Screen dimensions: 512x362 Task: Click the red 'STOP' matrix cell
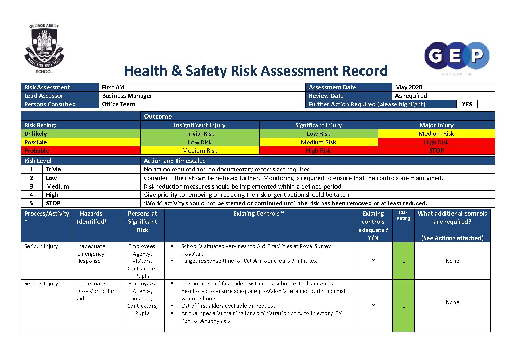[436, 151]
